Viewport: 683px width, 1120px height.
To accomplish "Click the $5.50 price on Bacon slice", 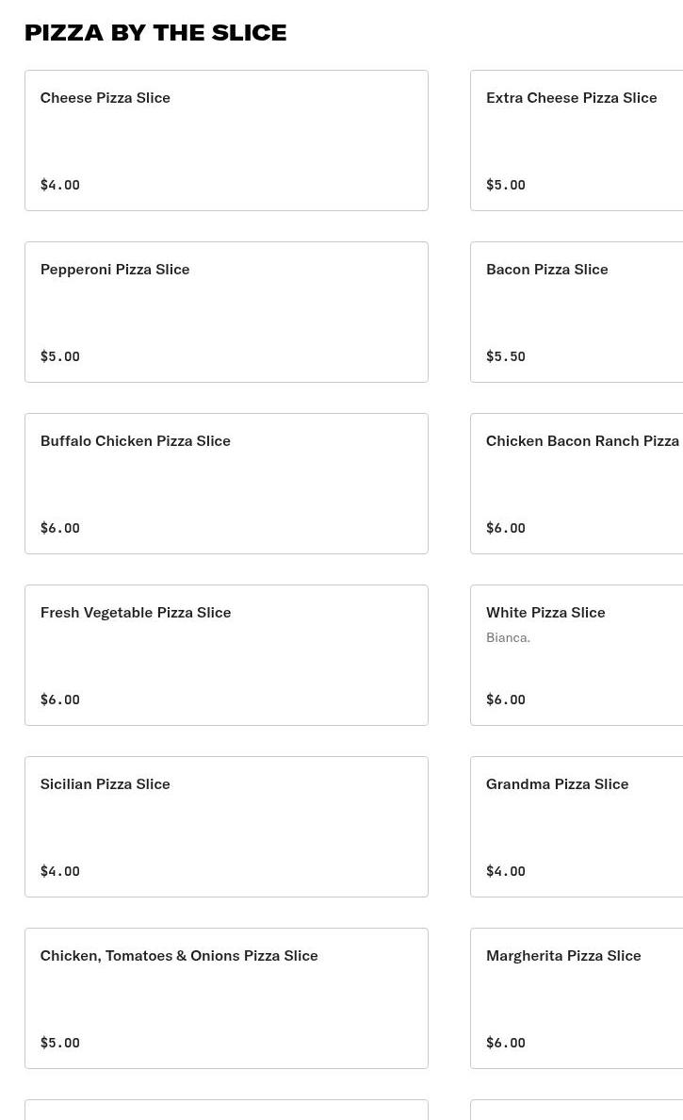I will coord(506,356).
